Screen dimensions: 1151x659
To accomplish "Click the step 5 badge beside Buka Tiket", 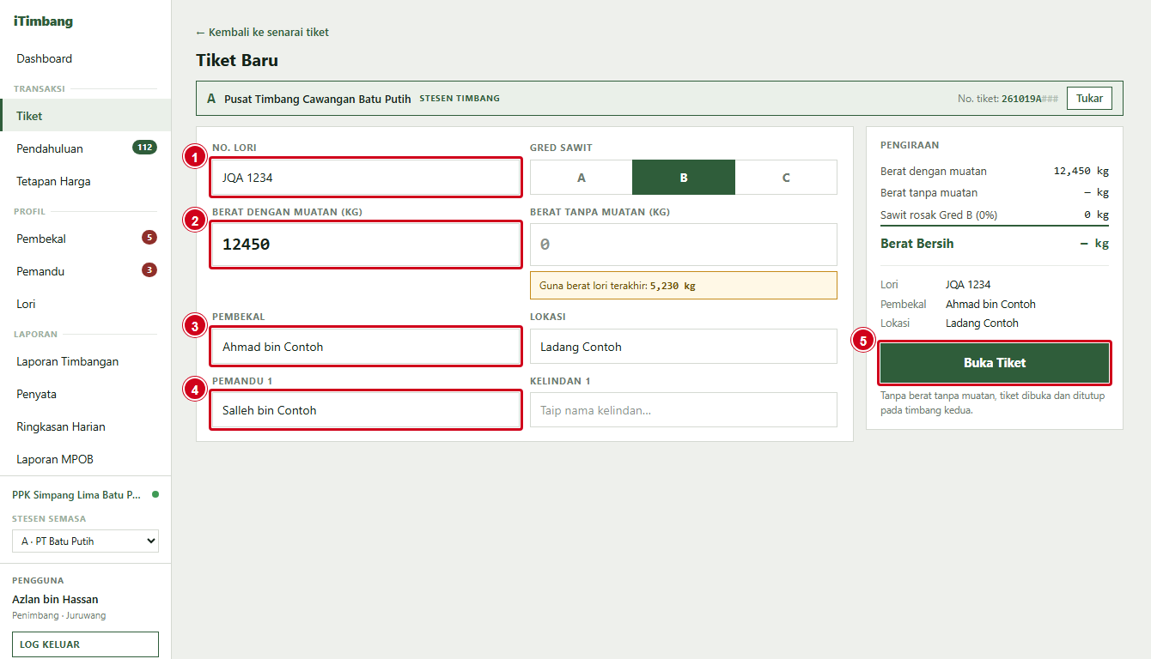I will pos(863,341).
